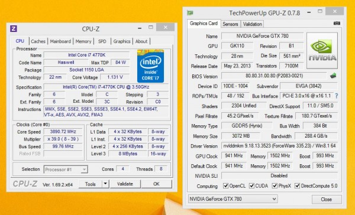
Task: Click the Texture Fillrate 180.7 GTexel/s
Action: (317, 116)
